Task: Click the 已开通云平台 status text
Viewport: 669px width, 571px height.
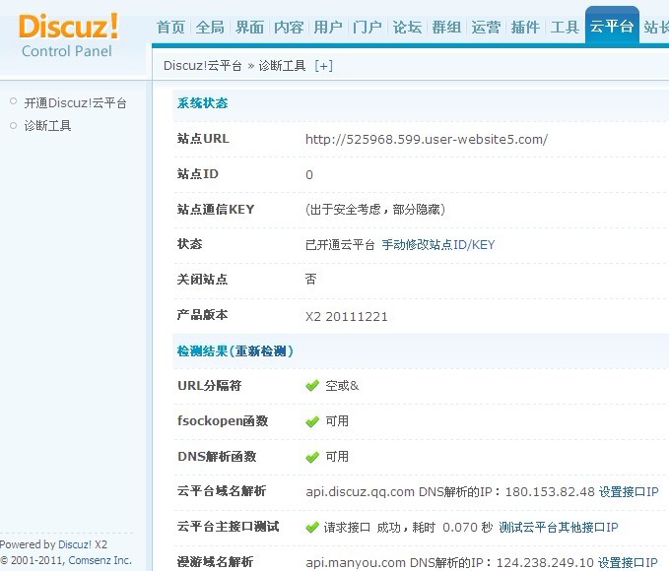Action: click(340, 245)
